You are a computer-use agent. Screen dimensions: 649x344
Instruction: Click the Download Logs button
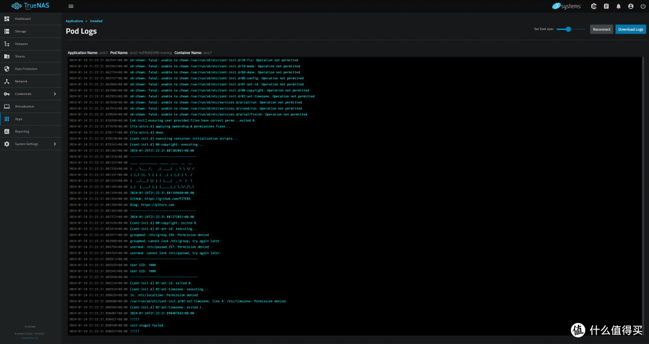tap(630, 29)
